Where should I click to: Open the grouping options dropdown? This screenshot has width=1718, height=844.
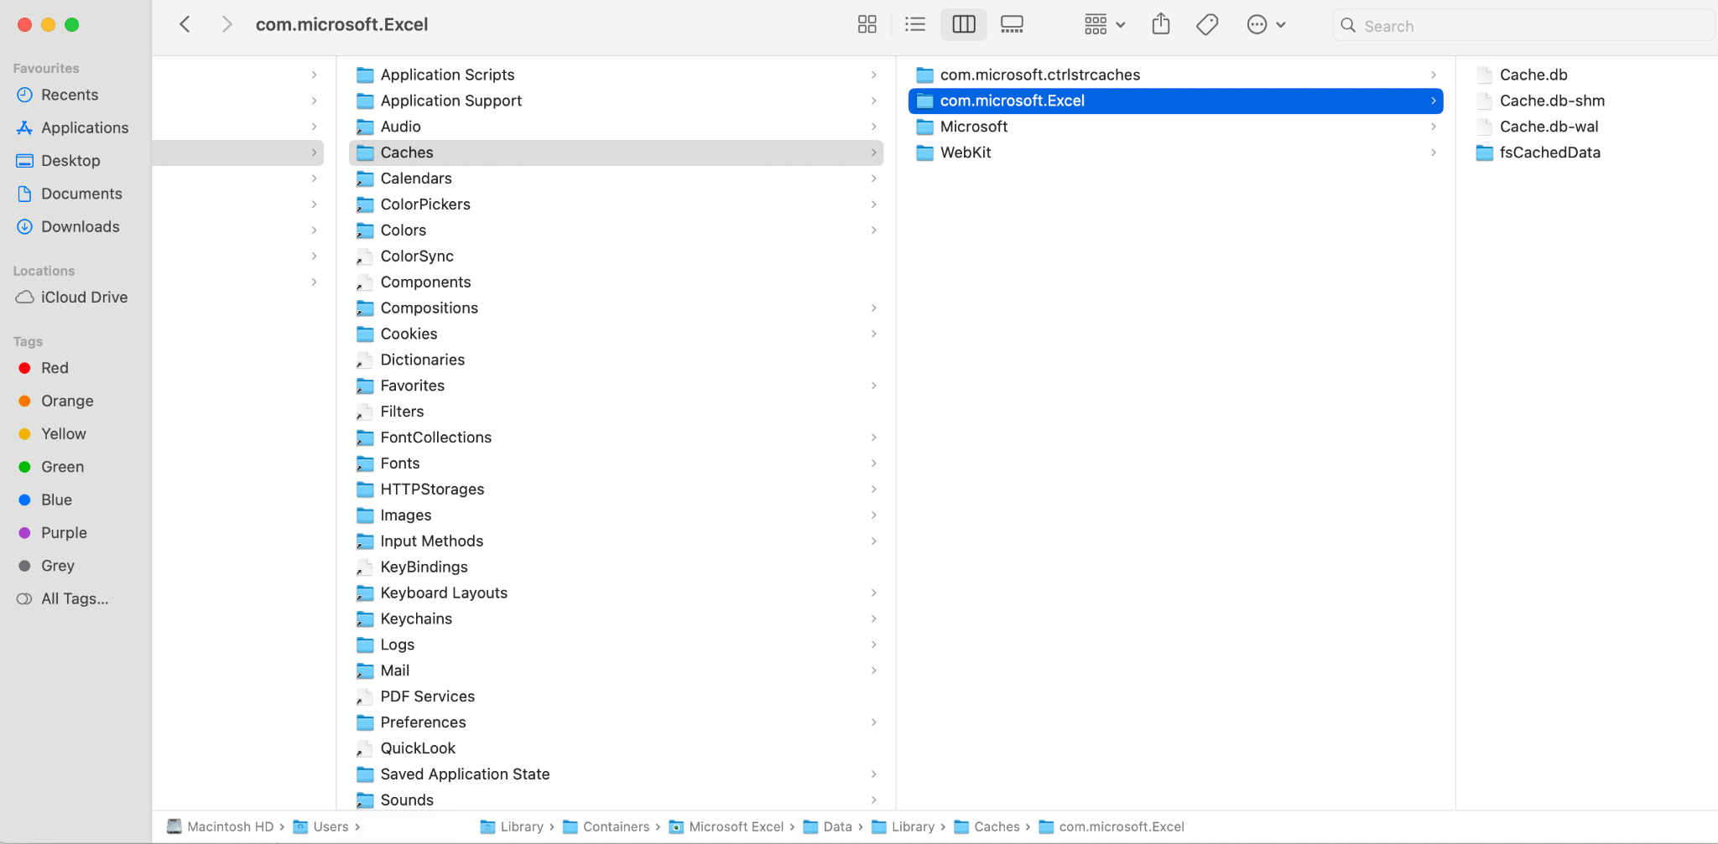click(x=1102, y=24)
